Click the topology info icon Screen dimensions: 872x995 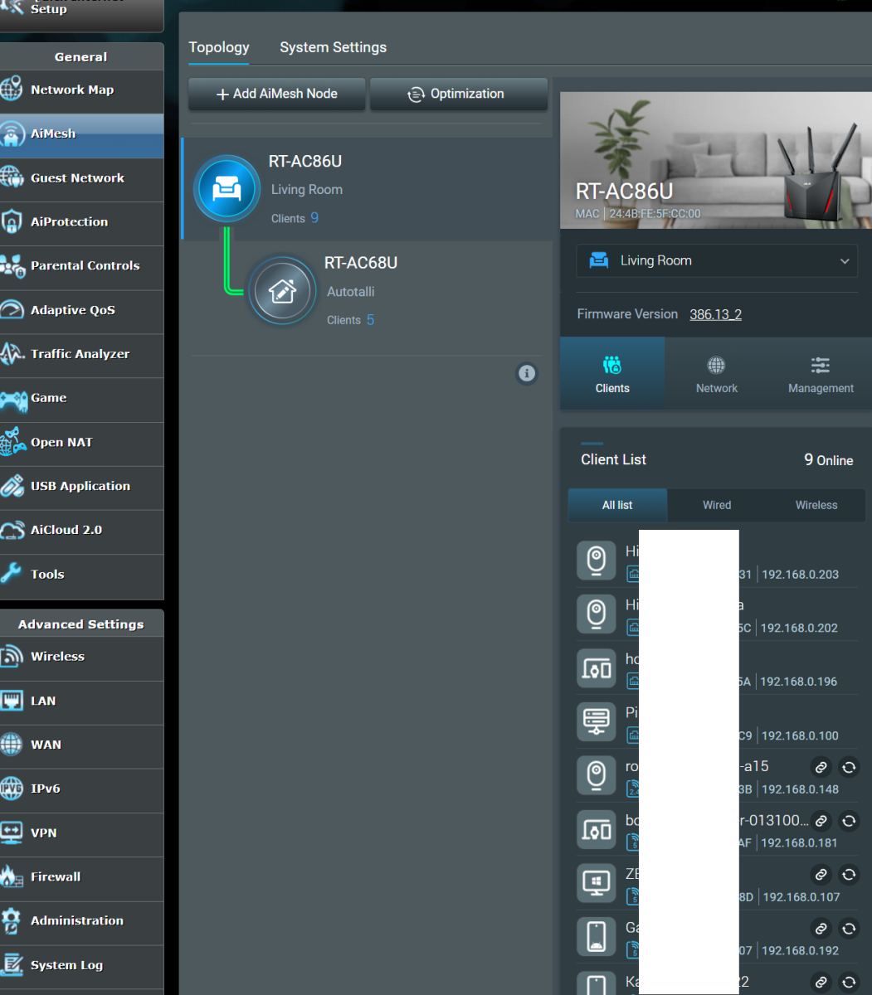click(527, 373)
